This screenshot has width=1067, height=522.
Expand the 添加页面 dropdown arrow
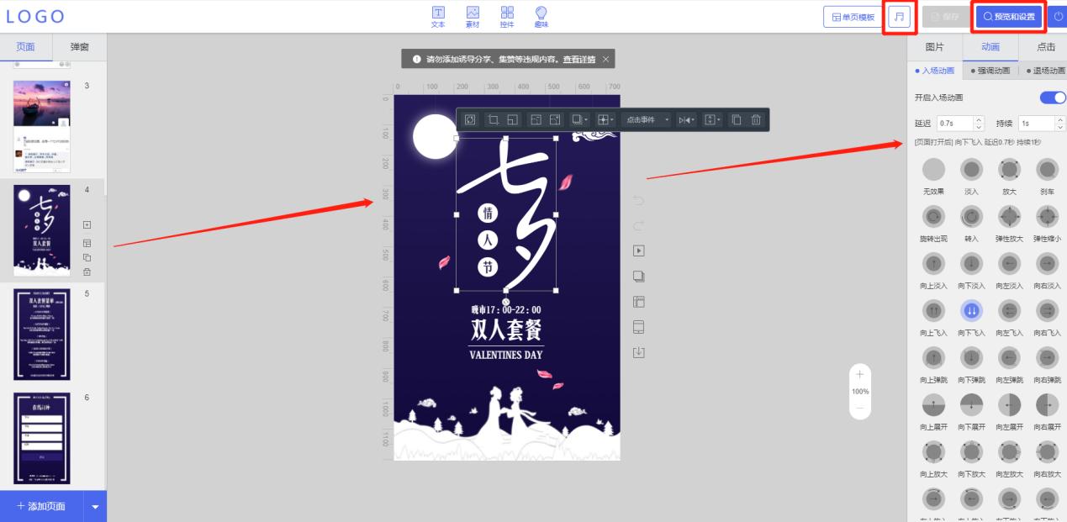[95, 506]
